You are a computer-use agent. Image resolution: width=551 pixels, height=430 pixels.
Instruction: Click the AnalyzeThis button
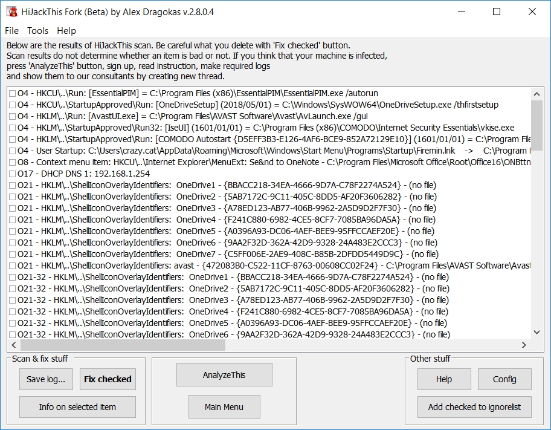pyautogui.click(x=224, y=375)
